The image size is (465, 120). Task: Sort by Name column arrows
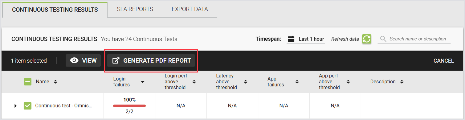(x=55, y=82)
